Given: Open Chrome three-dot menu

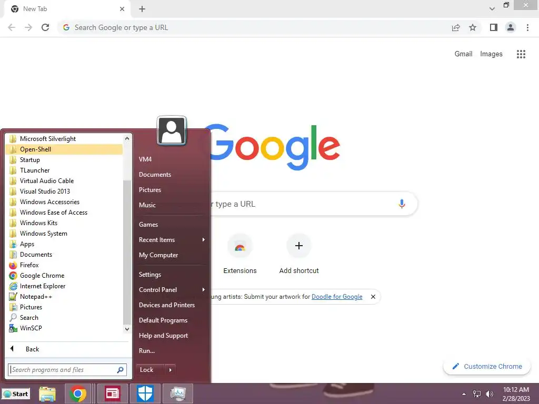Looking at the screenshot, I should [x=527, y=27].
